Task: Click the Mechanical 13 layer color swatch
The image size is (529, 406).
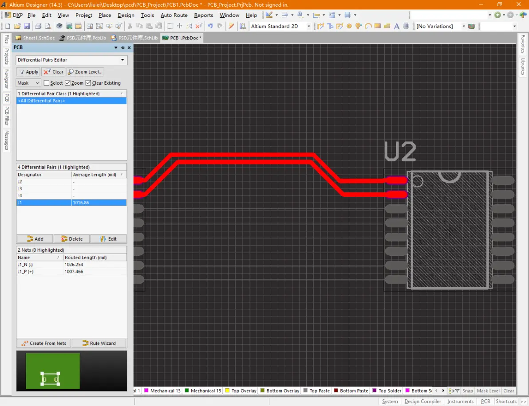Action: (x=146, y=390)
